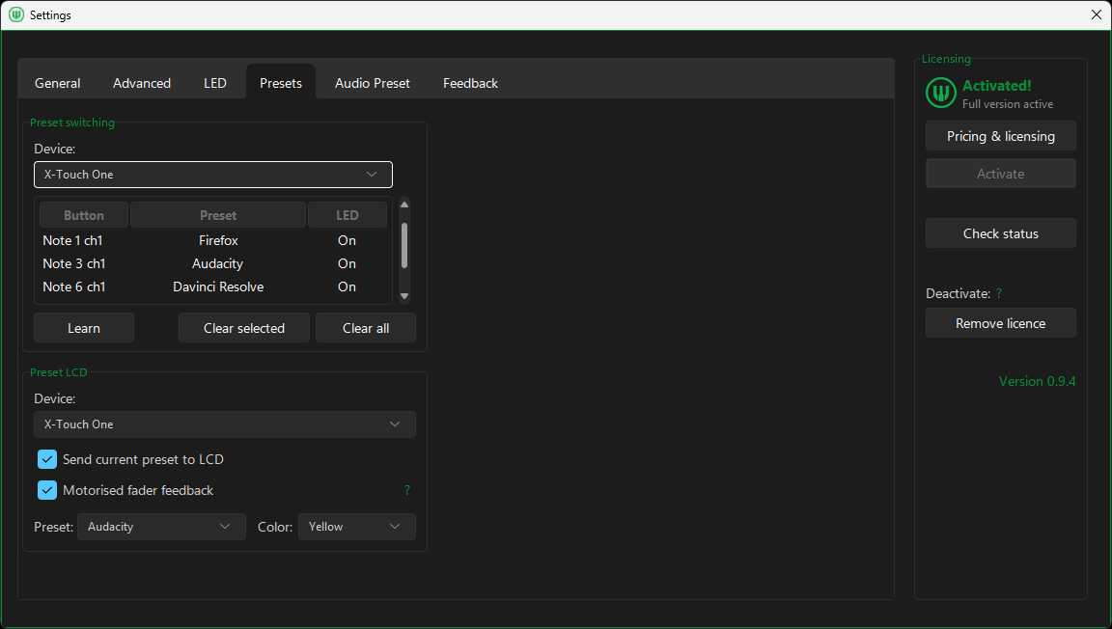Click the Remove licence button
Screen dimensions: 1112x629
(x=1001, y=323)
